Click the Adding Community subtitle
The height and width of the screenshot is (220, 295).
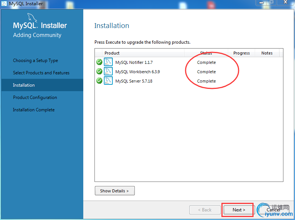click(x=37, y=35)
